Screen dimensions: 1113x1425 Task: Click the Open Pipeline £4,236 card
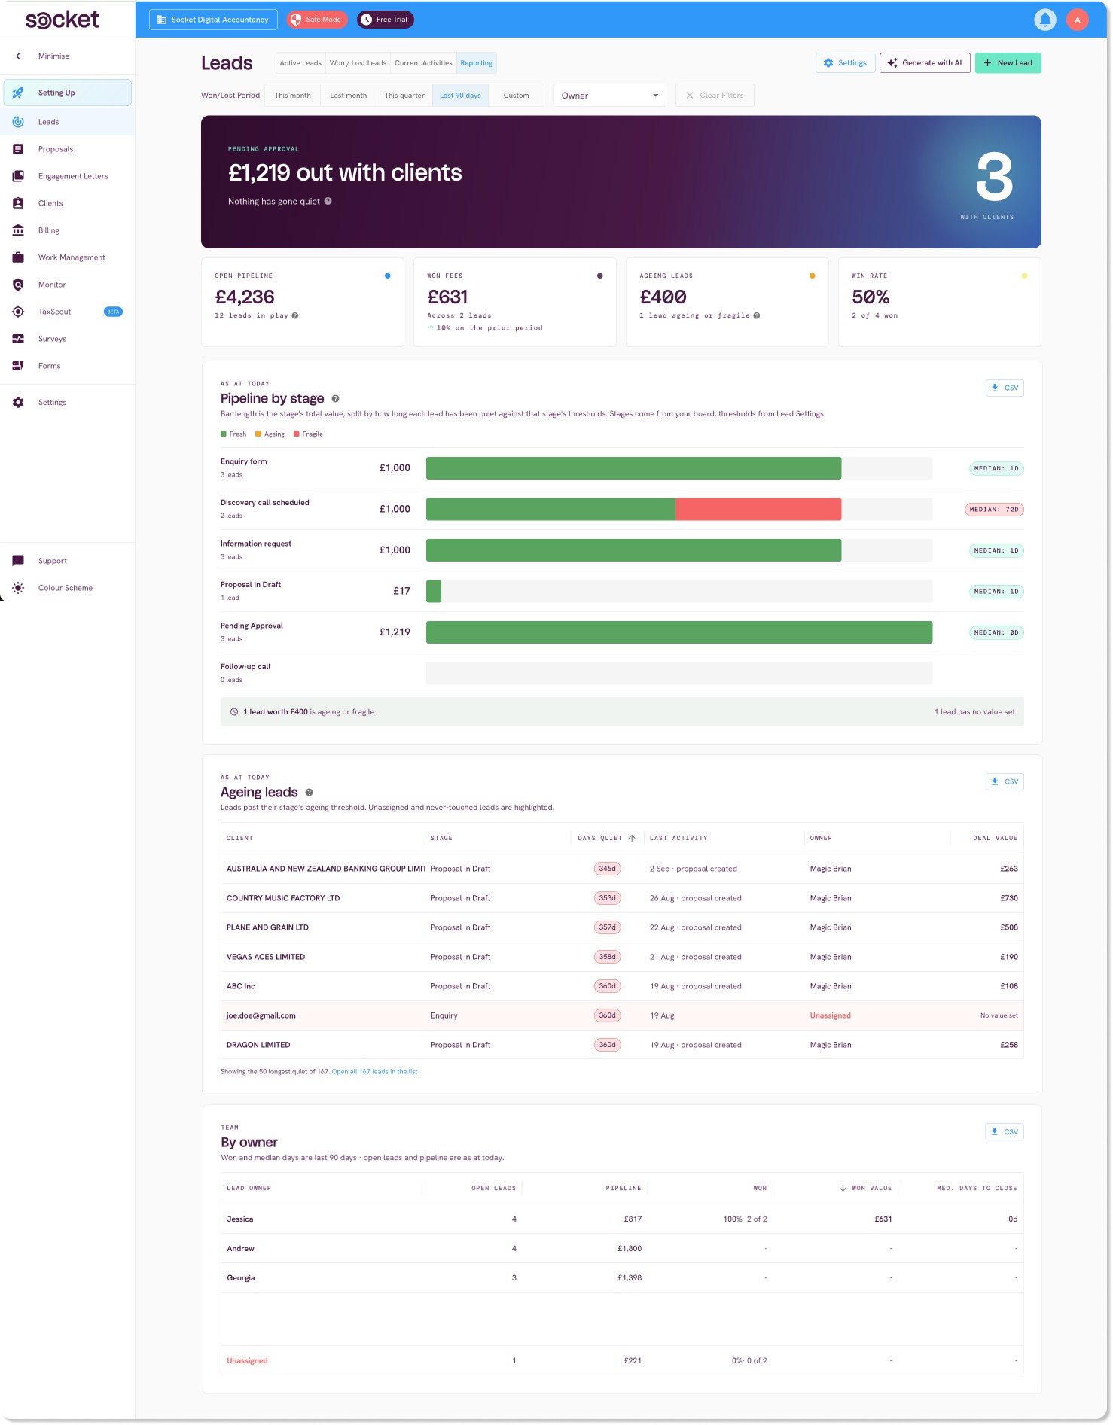pyautogui.click(x=303, y=303)
